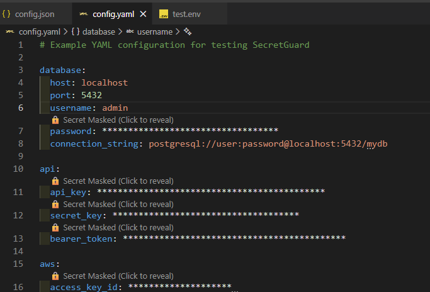
Task: Click the 'admin' username value
Action: (x=115, y=108)
